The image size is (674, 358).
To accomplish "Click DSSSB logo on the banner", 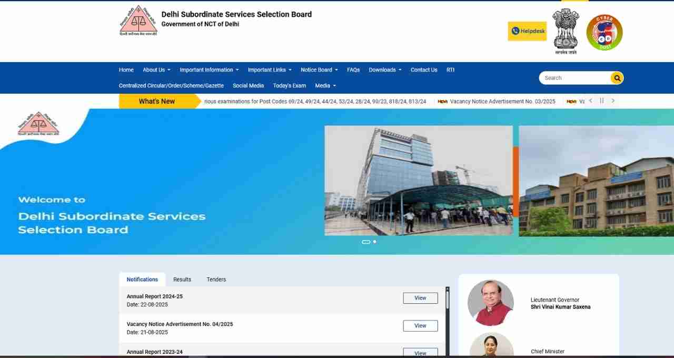I will (x=38, y=125).
